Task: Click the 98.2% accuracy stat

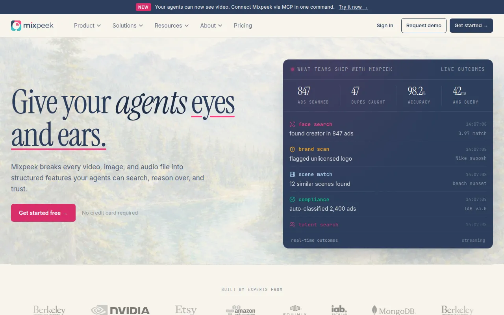Action: pos(419,95)
